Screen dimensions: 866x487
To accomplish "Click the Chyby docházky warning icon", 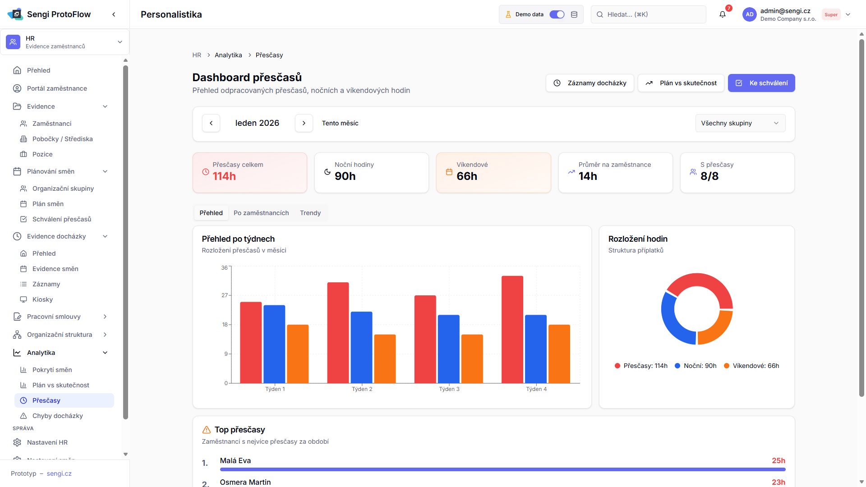I will [x=23, y=416].
